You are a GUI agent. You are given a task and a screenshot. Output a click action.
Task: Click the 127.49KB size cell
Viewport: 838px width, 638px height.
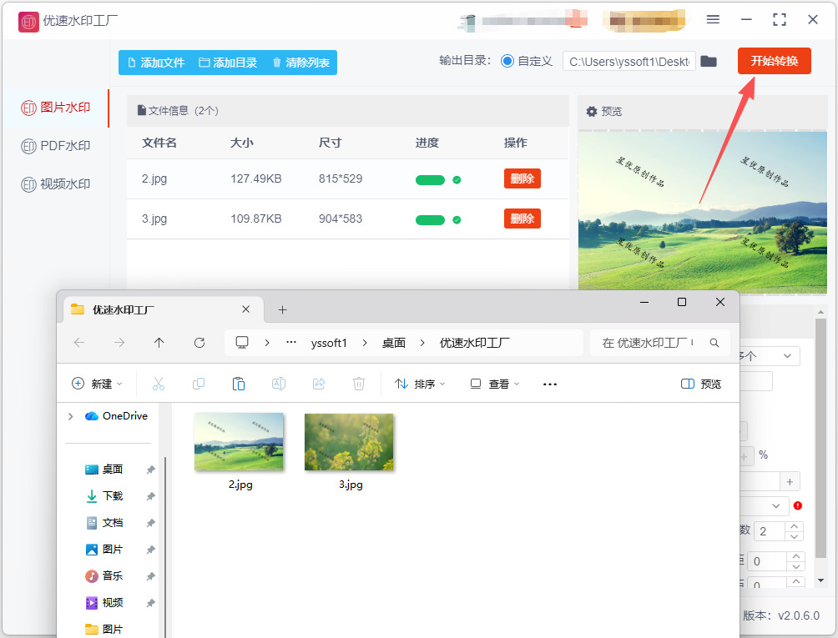[x=256, y=178]
